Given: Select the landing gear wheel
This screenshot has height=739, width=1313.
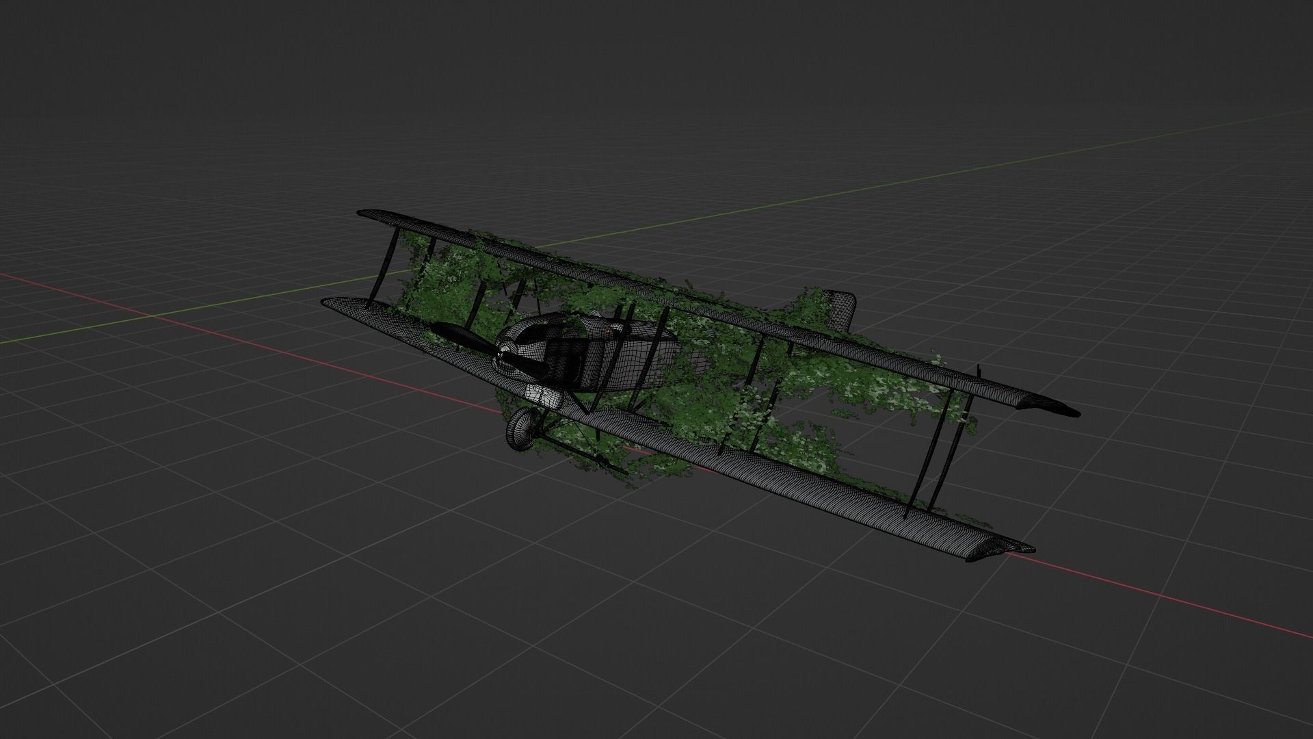Looking at the screenshot, I should (523, 428).
